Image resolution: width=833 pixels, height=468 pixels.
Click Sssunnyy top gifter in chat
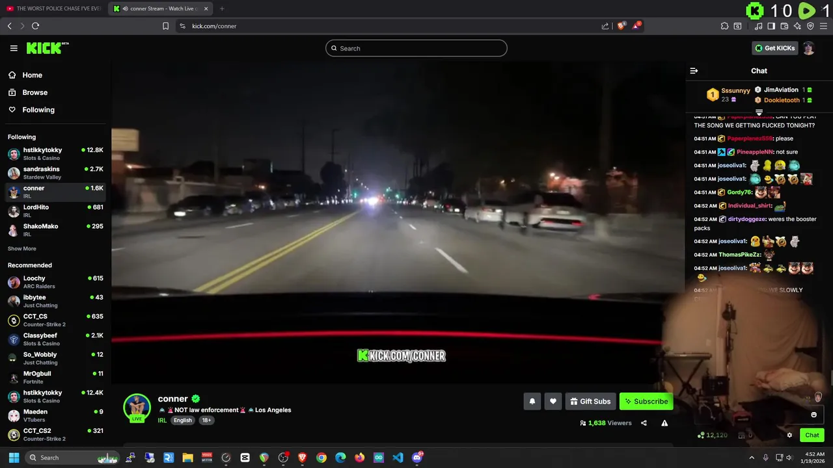coord(735,90)
